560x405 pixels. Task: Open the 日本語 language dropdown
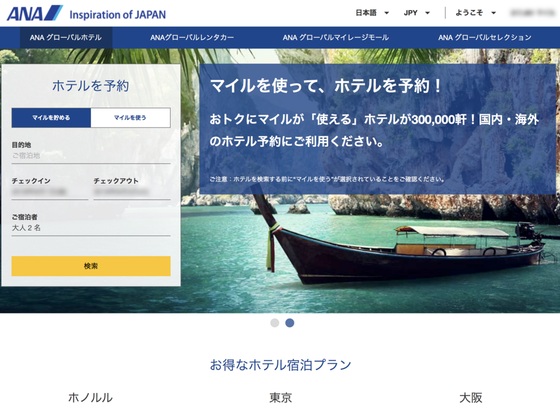point(372,13)
